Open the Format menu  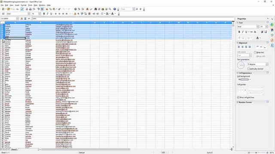pyautogui.click(x=24, y=5)
